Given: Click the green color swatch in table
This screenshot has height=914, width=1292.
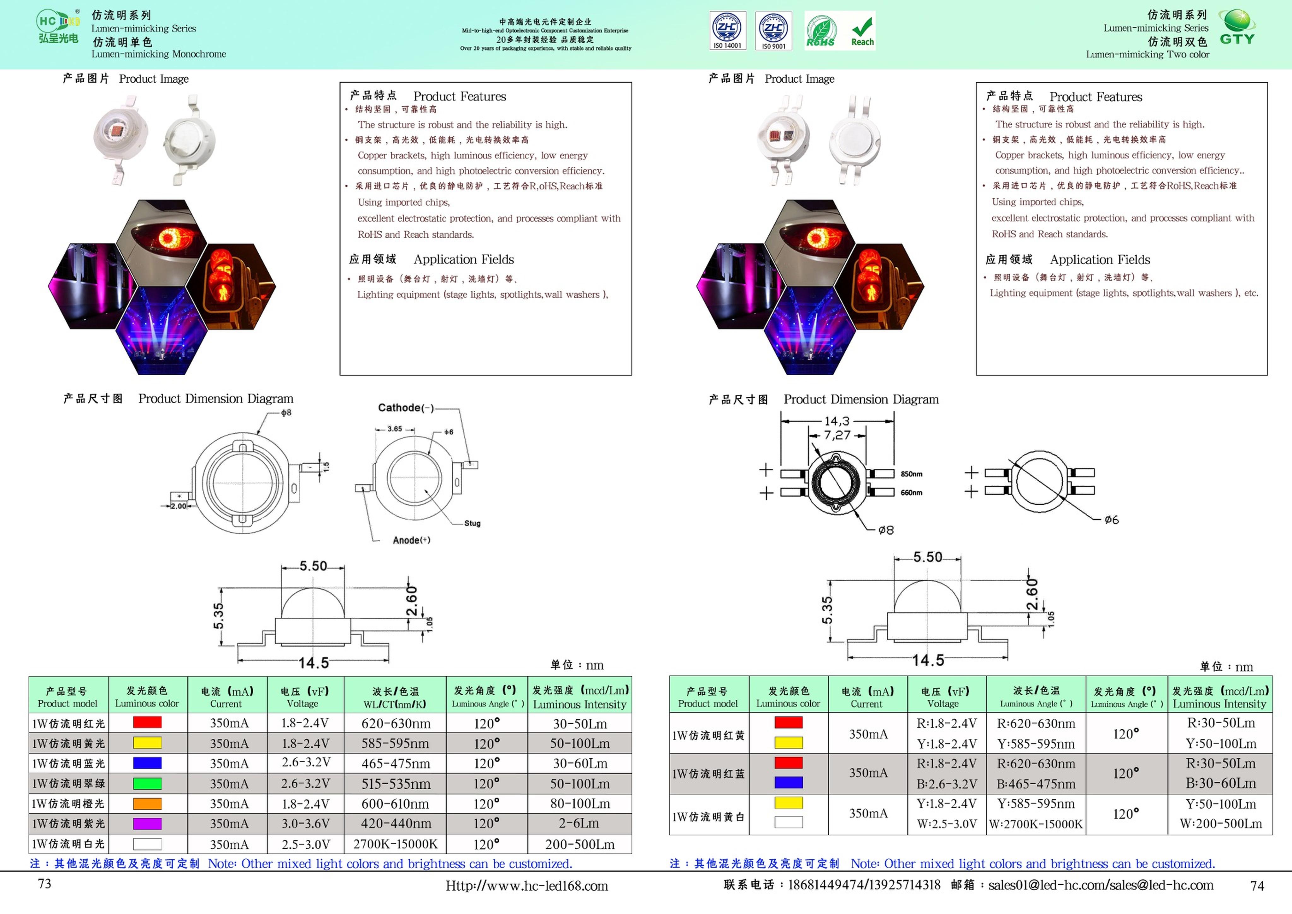Looking at the screenshot, I should [147, 783].
